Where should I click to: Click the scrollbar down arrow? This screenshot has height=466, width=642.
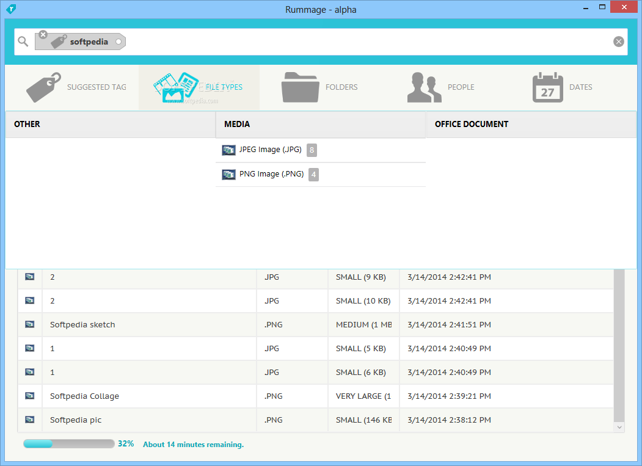[619, 427]
